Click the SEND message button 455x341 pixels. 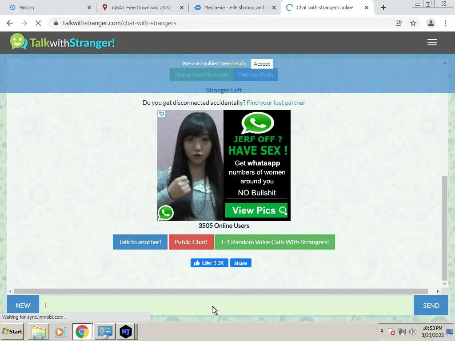(x=431, y=305)
